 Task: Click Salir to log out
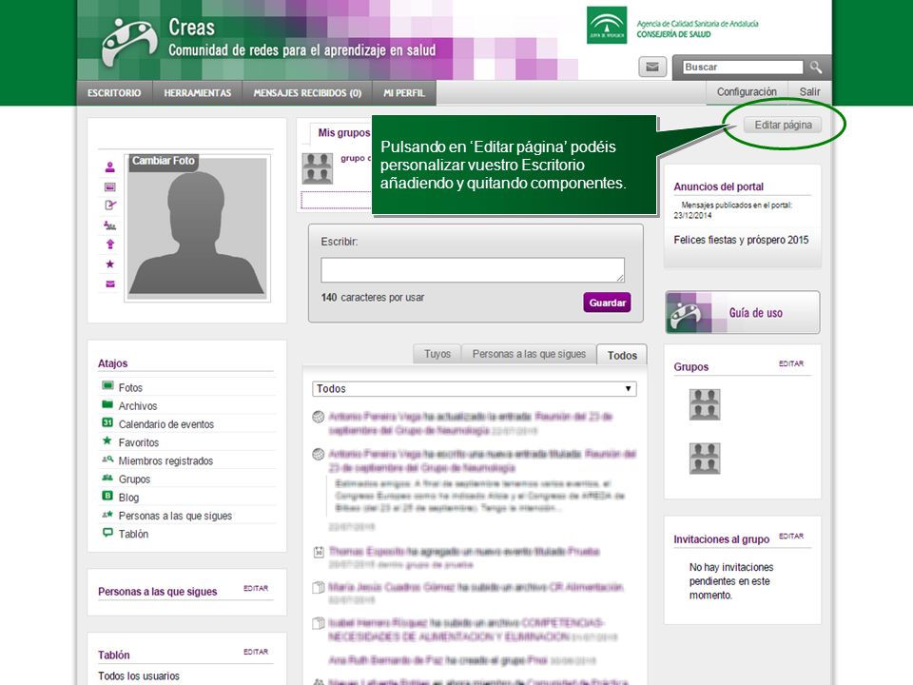809,92
